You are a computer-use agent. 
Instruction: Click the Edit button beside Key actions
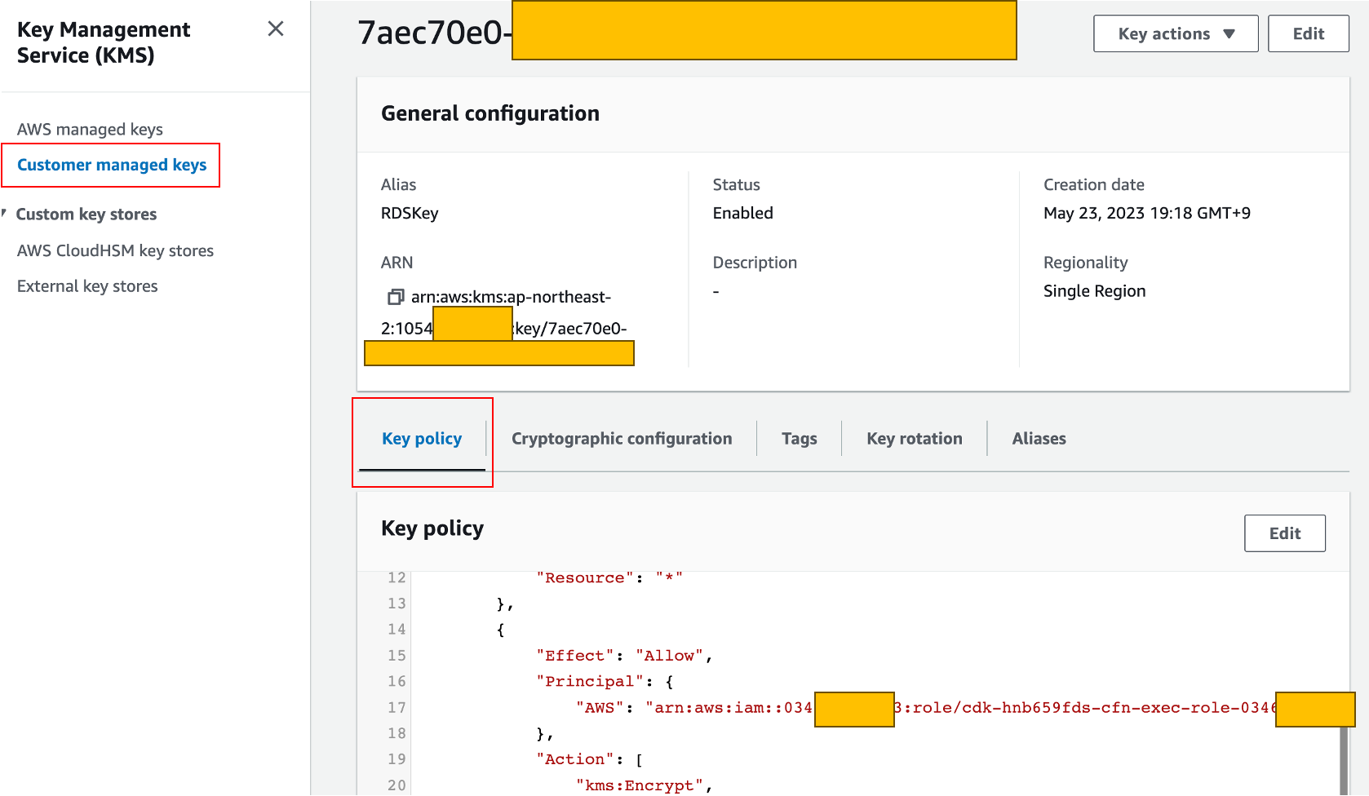click(x=1308, y=33)
